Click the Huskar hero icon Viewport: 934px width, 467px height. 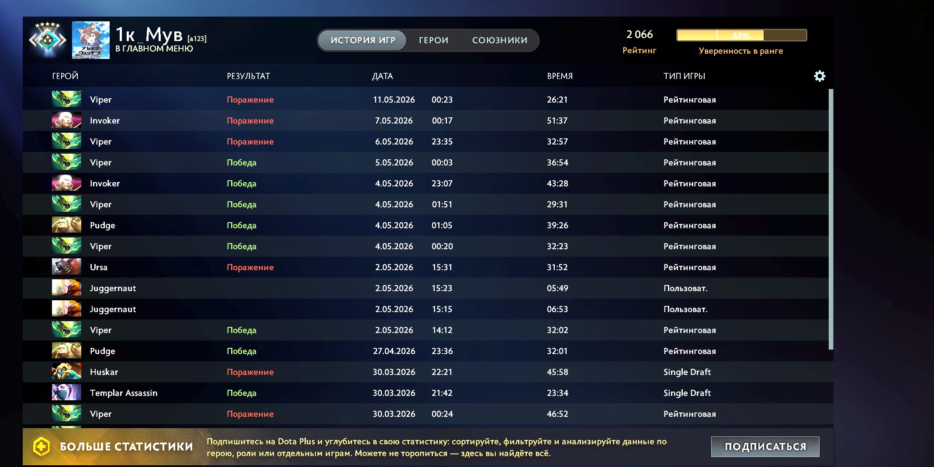(66, 372)
